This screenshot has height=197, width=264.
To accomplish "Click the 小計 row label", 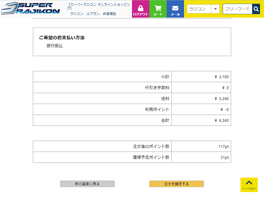I will point(165,77).
